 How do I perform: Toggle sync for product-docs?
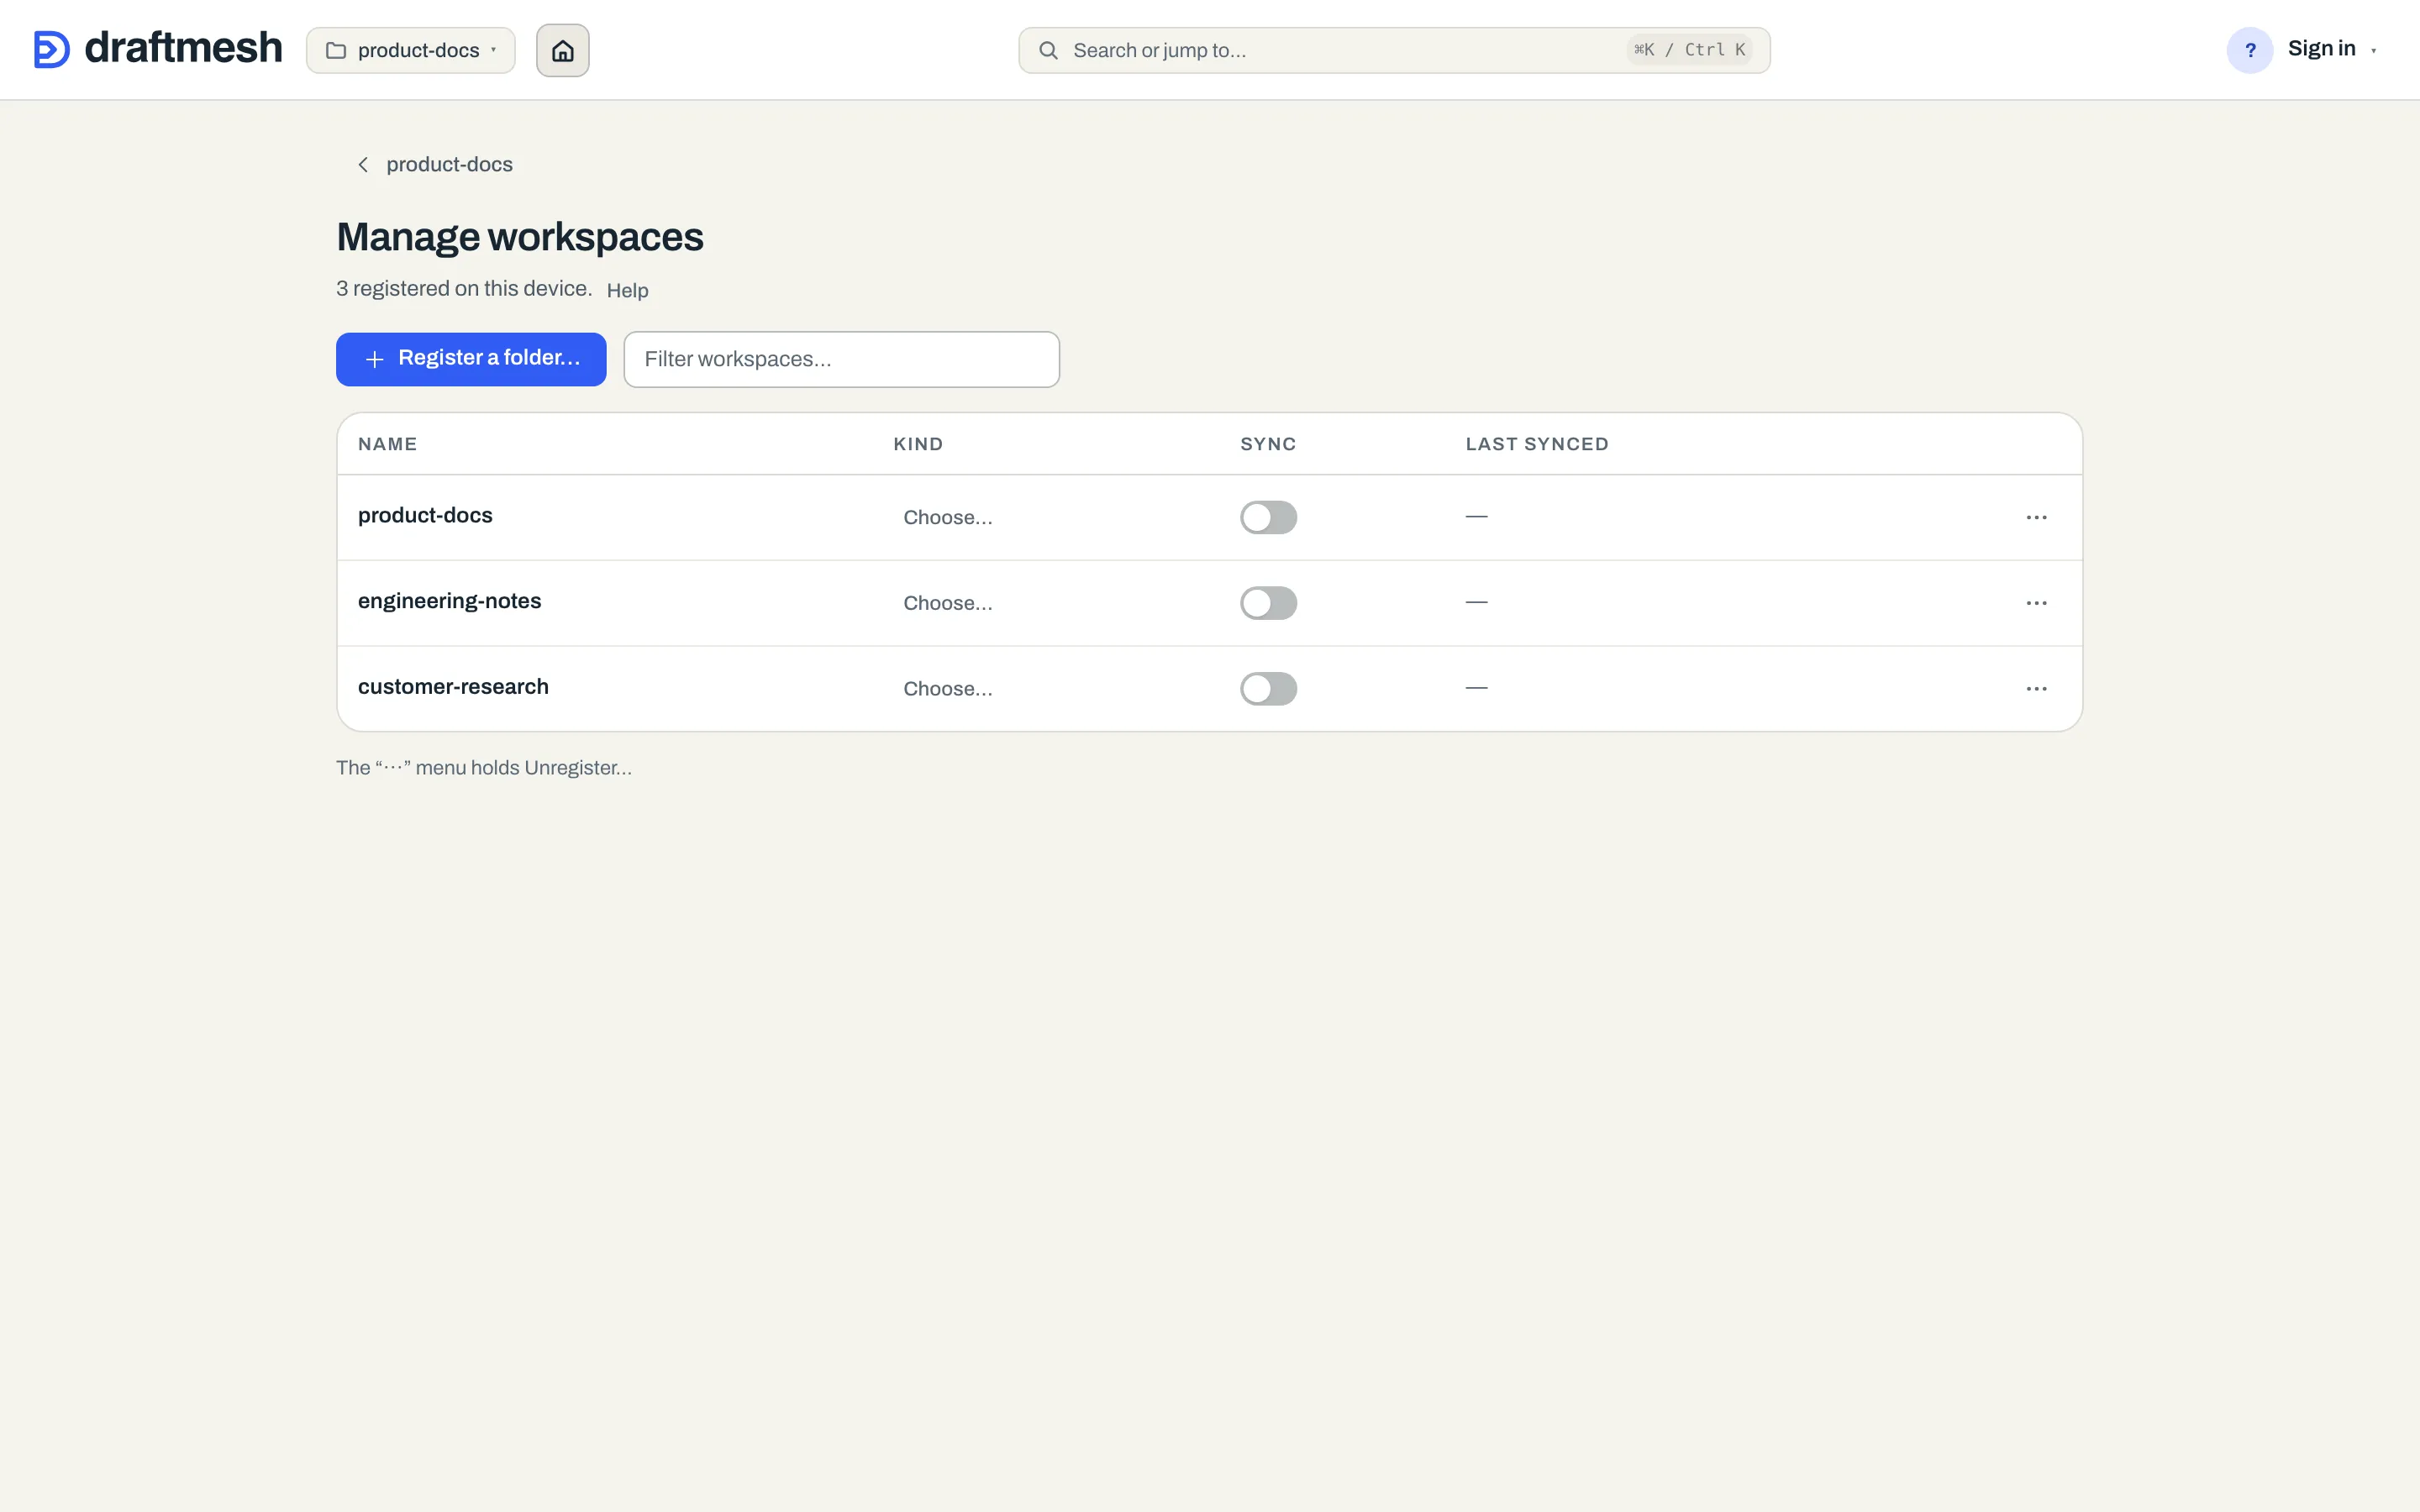(1268, 517)
